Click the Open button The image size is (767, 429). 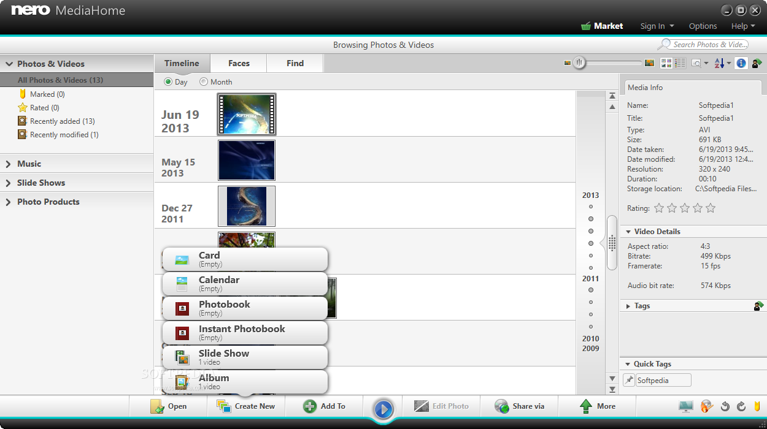pos(168,406)
